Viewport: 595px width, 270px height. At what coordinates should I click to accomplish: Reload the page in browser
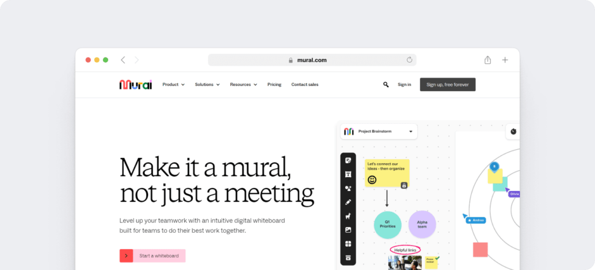click(410, 60)
